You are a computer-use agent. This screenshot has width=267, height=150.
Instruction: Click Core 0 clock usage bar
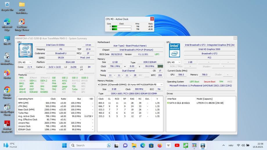pos(122,27)
